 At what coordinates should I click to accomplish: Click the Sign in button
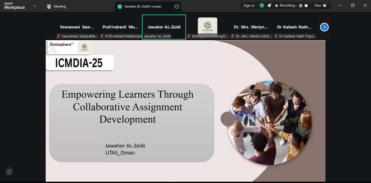tap(249, 5)
